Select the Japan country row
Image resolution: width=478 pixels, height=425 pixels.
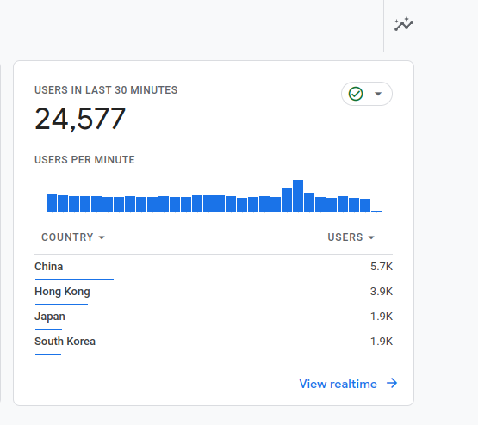pyautogui.click(x=214, y=317)
